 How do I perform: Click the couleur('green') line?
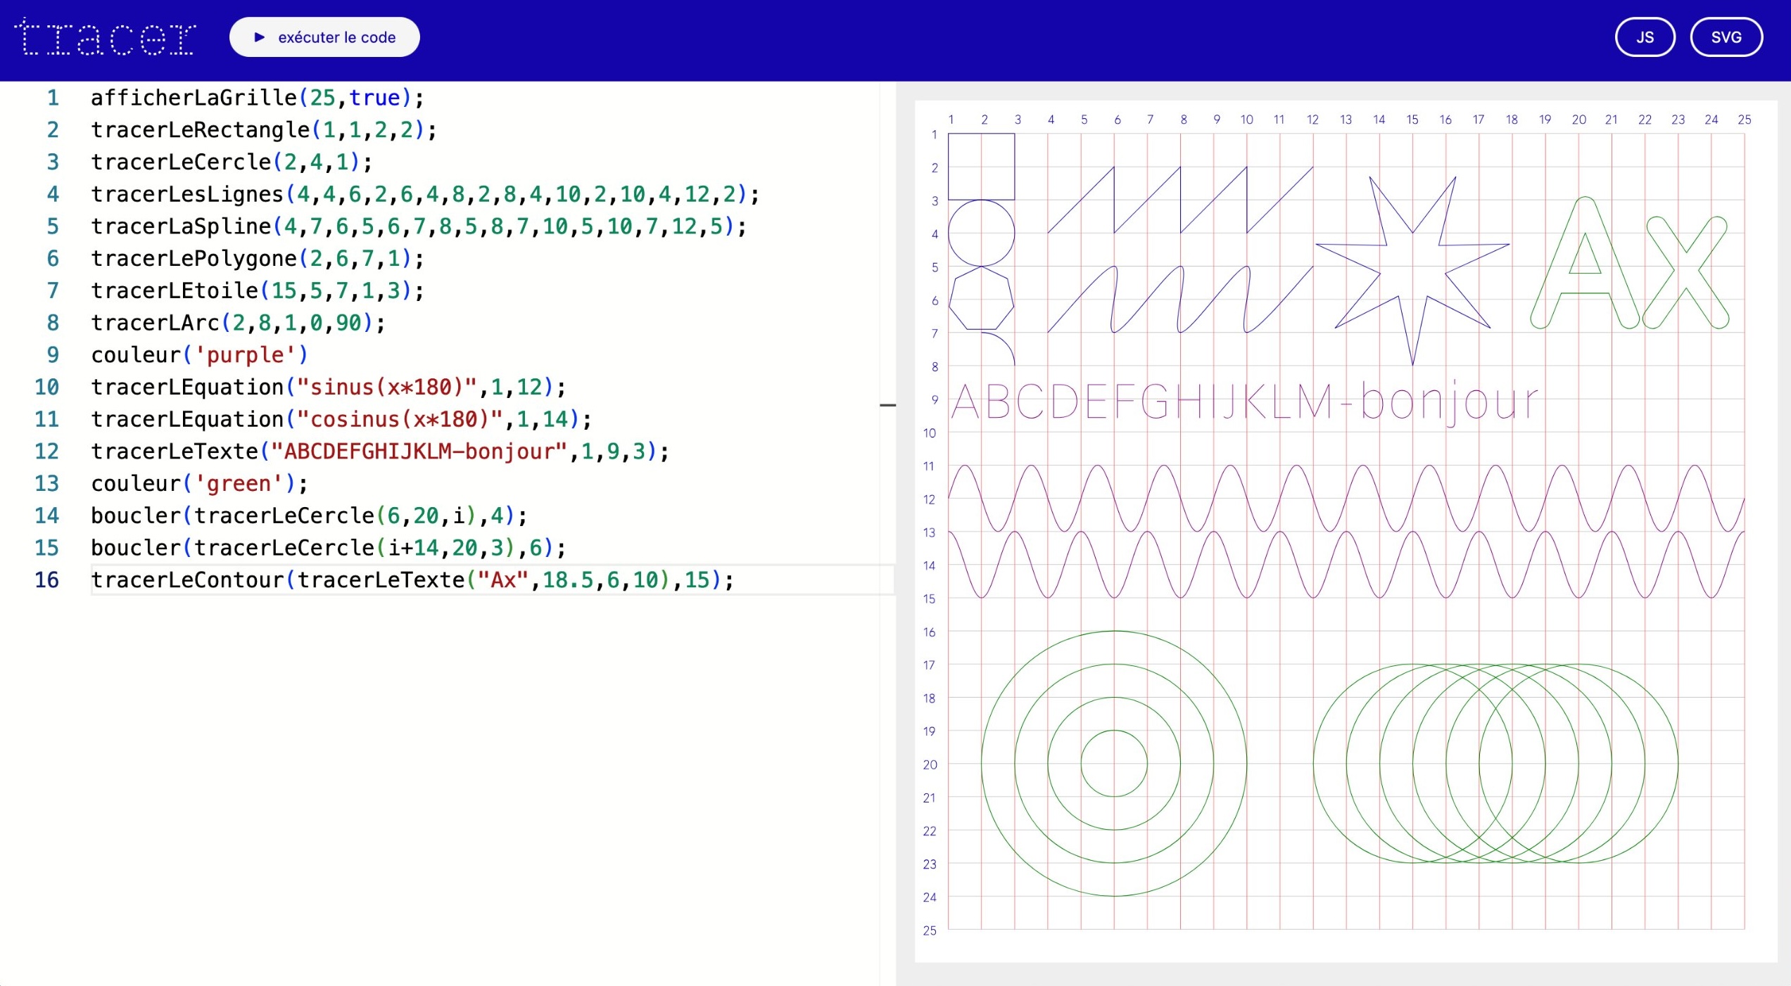tap(200, 484)
